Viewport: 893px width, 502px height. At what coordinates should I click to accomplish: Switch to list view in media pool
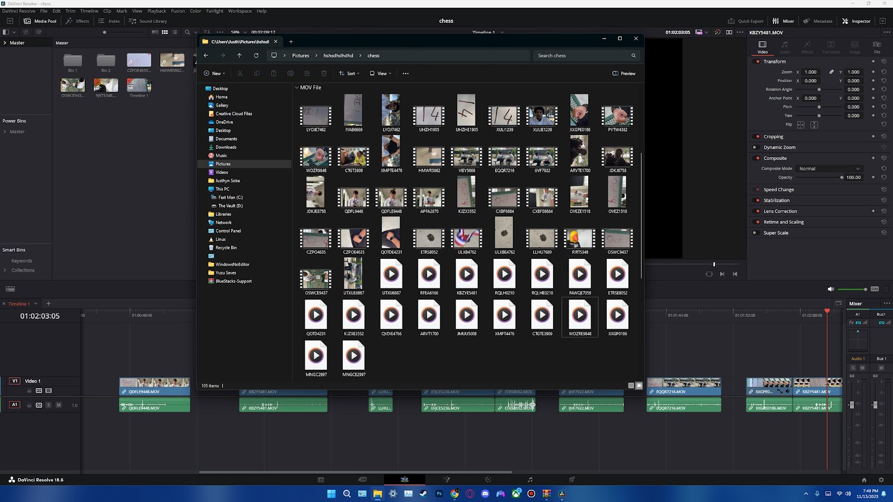pyautogui.click(x=175, y=32)
